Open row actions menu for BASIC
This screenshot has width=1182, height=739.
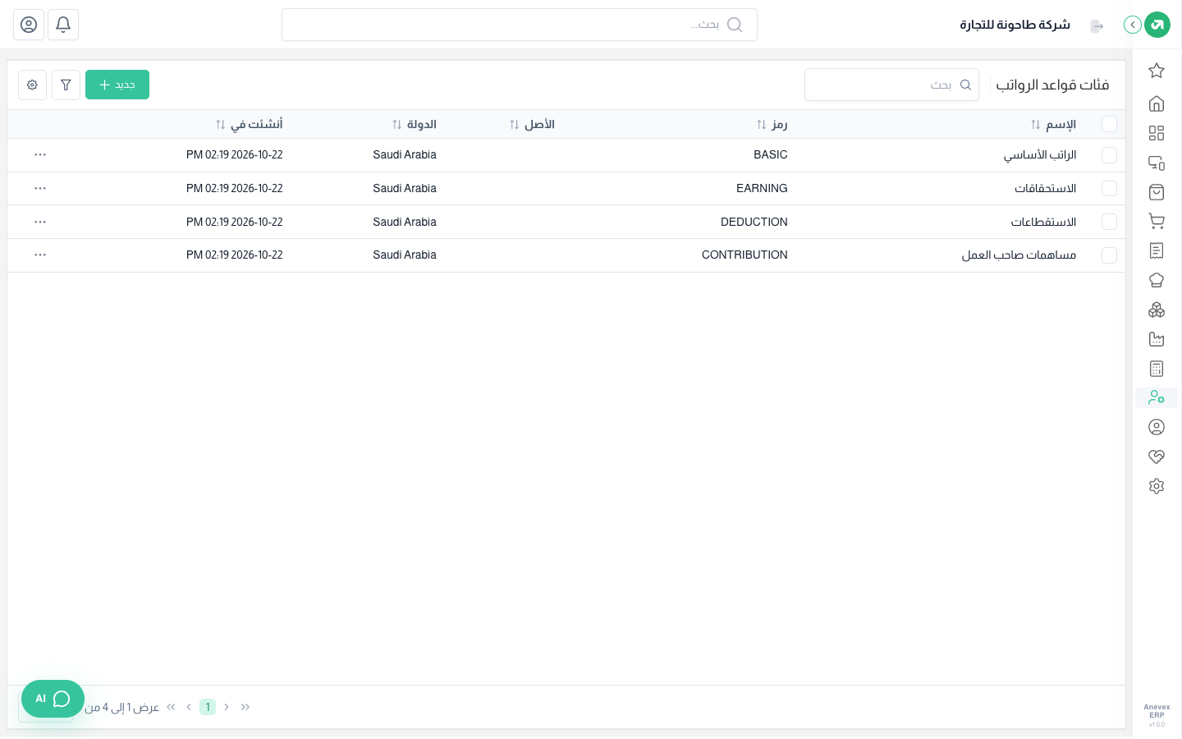coord(40,154)
